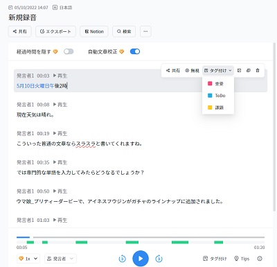
Task: Toggle the 経過時間を隠す switch
Action: [x=69, y=51]
